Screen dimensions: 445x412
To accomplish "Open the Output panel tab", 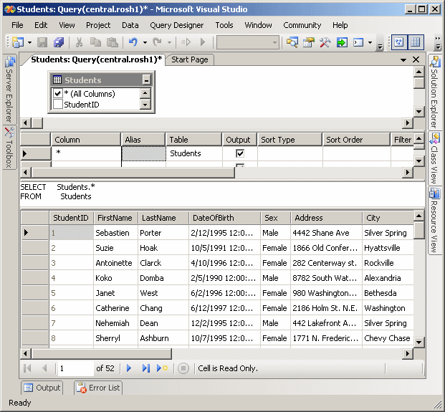I will tap(42, 388).
